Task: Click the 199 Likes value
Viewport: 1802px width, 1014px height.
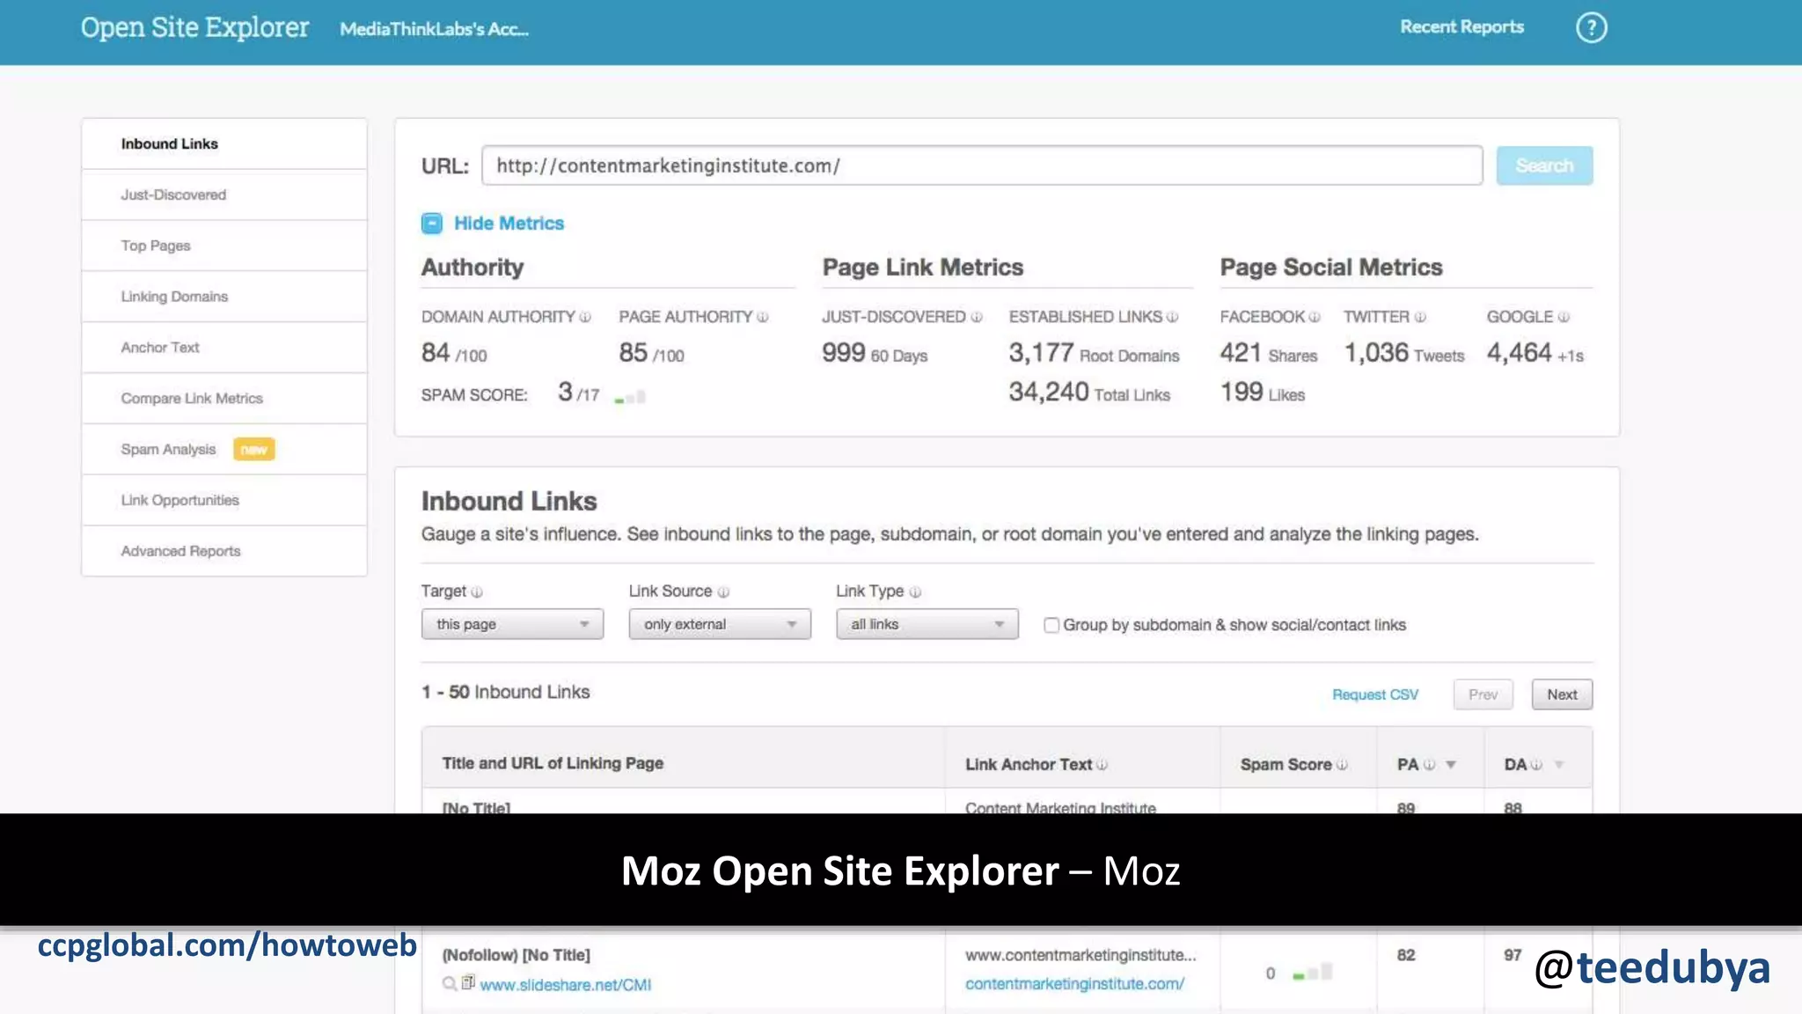Action: (x=1263, y=393)
